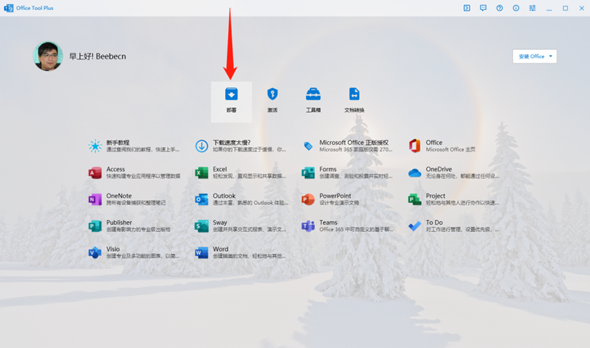Image resolution: width=590 pixels, height=348 pixels.
Task: Click the 设计专业演示文稿 description text
Action: pos(339,203)
